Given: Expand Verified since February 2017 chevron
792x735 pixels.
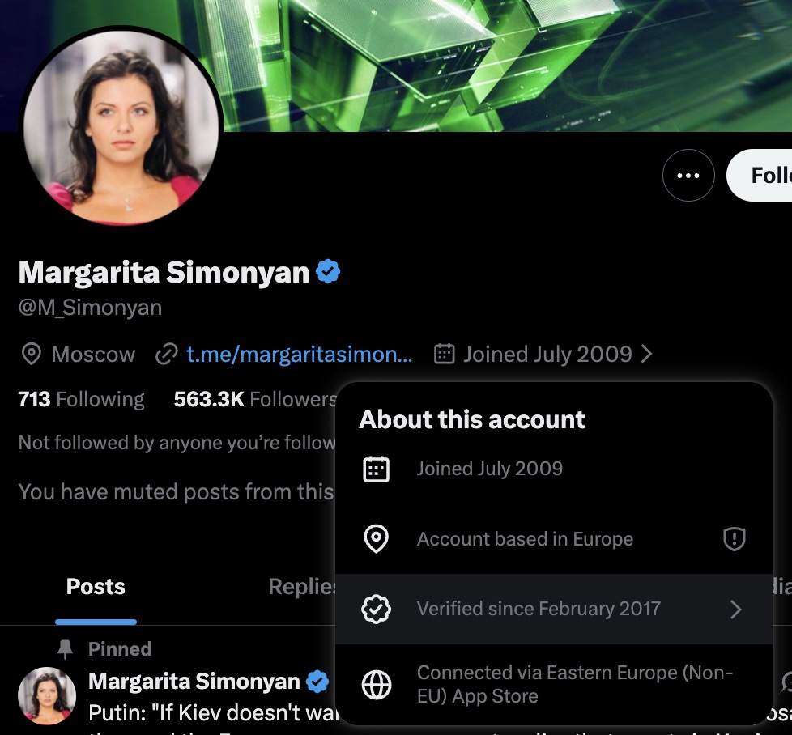Looking at the screenshot, I should tap(736, 610).
